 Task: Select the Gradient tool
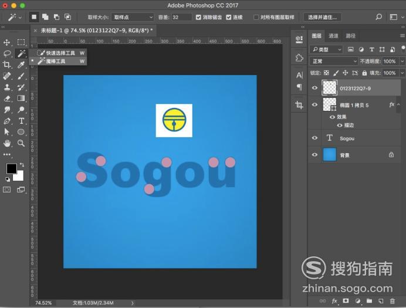point(21,98)
